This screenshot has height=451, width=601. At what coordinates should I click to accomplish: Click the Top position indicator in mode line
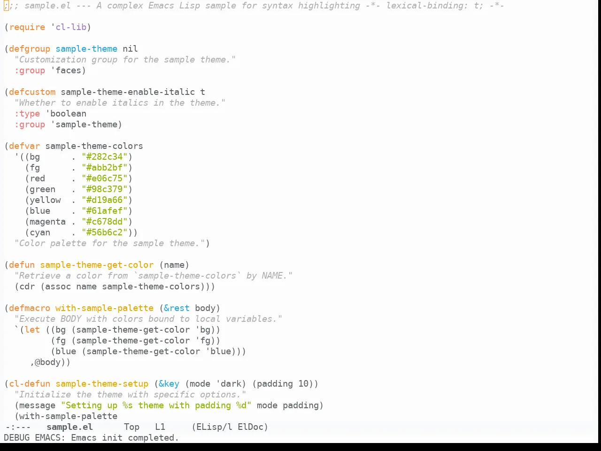[131, 427]
